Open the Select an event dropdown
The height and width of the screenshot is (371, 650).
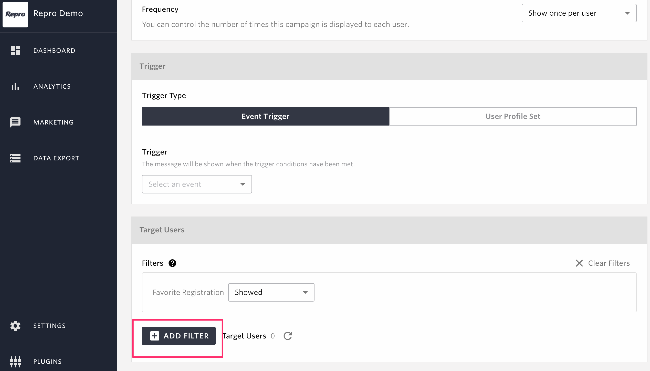pyautogui.click(x=197, y=184)
